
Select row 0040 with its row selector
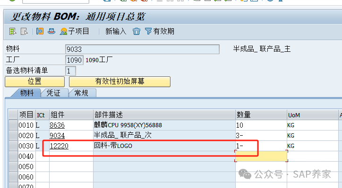[13, 156]
